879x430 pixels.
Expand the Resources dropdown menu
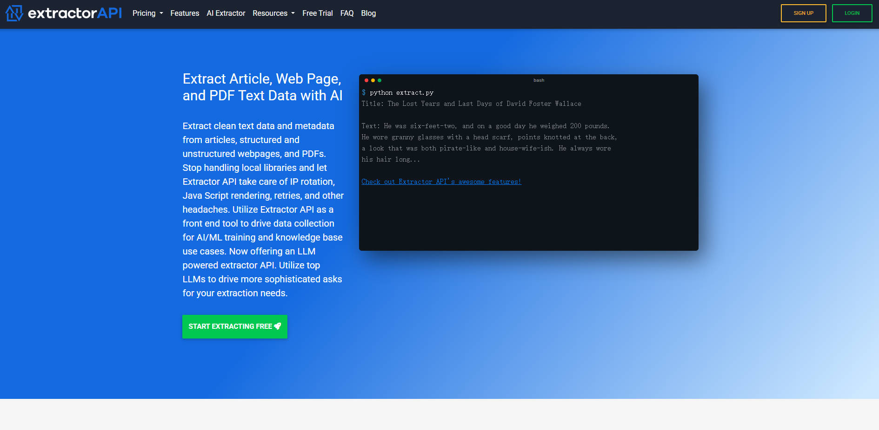coord(273,13)
